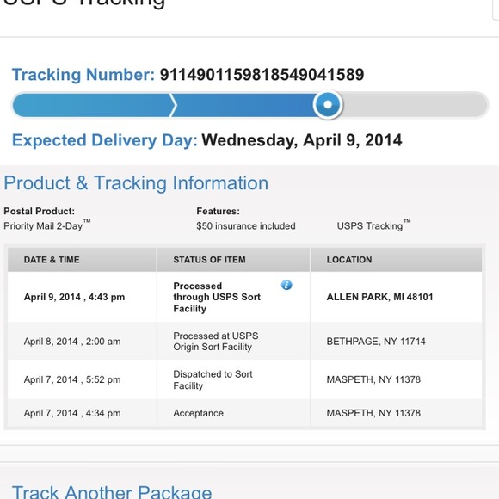This screenshot has width=499, height=499.
Task: Click Processed at USPS Origin Sort Facility
Action: [216, 342]
